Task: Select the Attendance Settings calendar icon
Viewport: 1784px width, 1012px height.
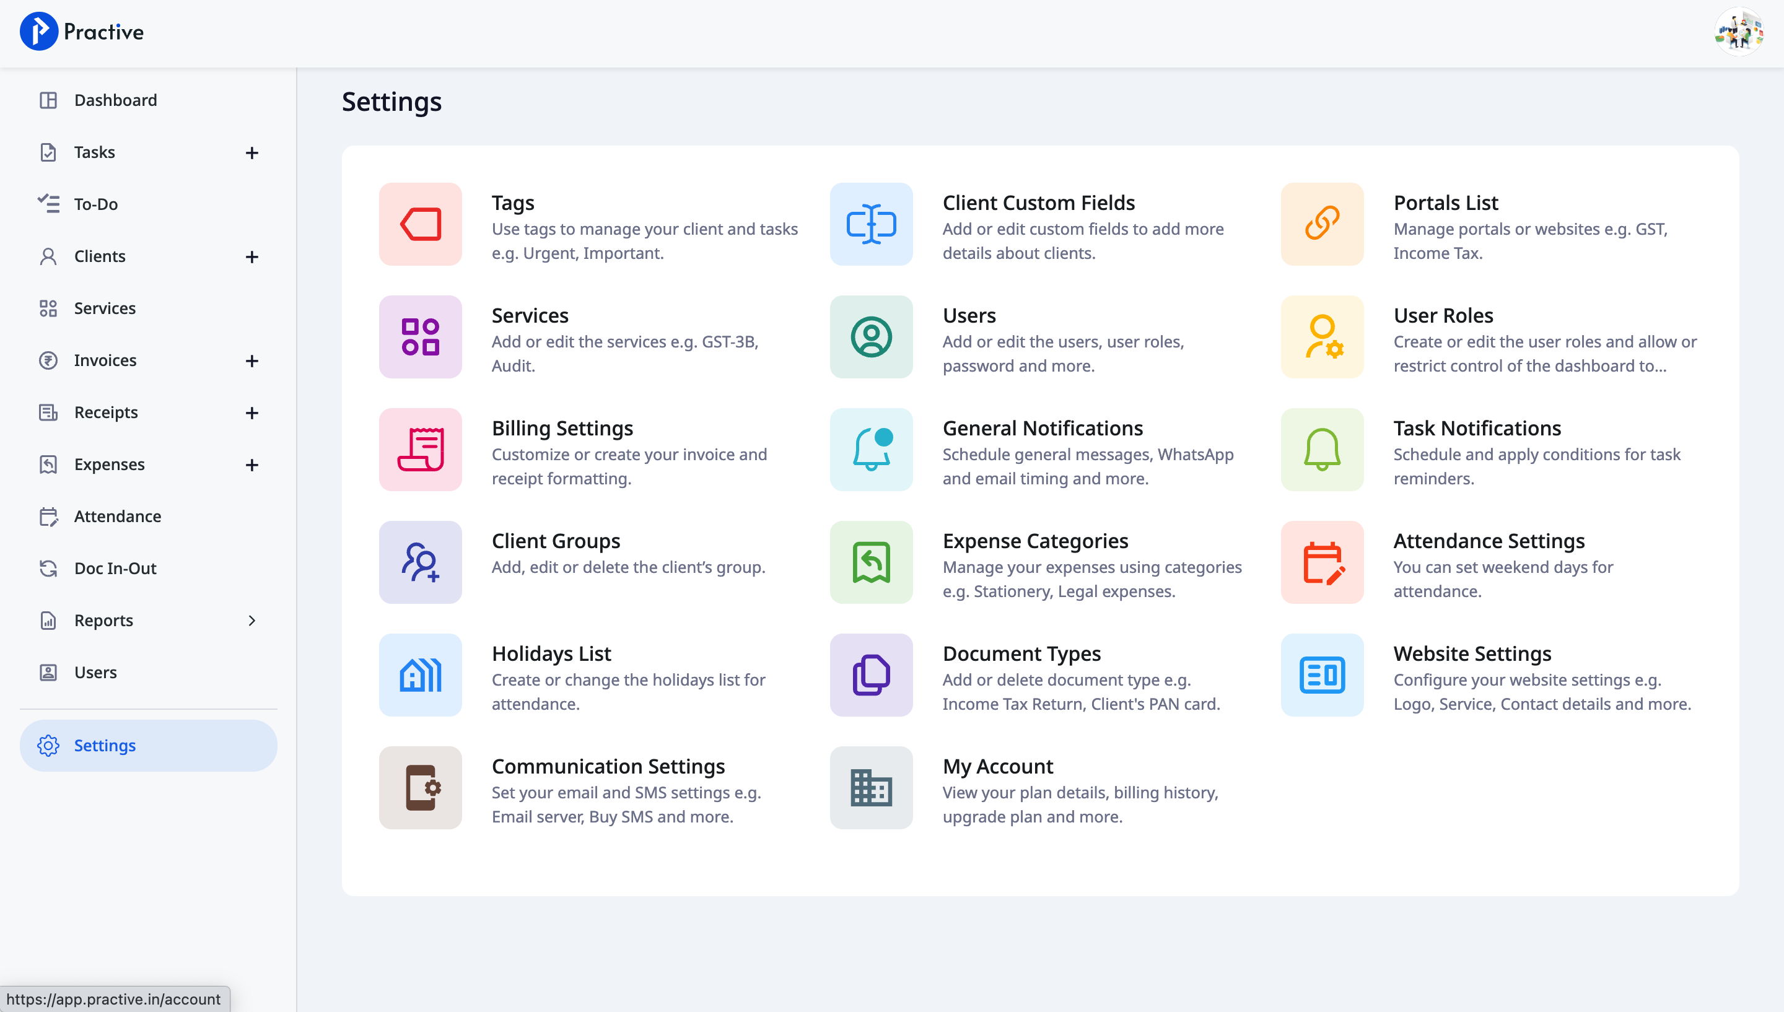Action: (1321, 562)
